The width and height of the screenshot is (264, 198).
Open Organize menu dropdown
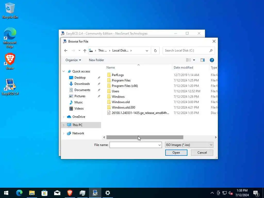point(73,60)
